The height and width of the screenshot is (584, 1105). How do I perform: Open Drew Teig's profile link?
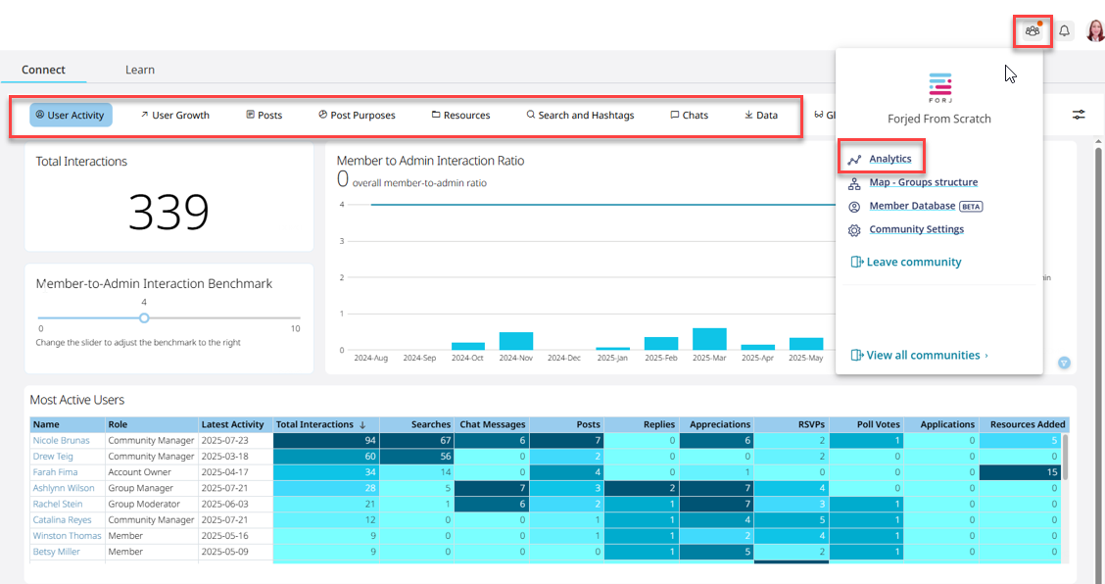pyautogui.click(x=53, y=457)
